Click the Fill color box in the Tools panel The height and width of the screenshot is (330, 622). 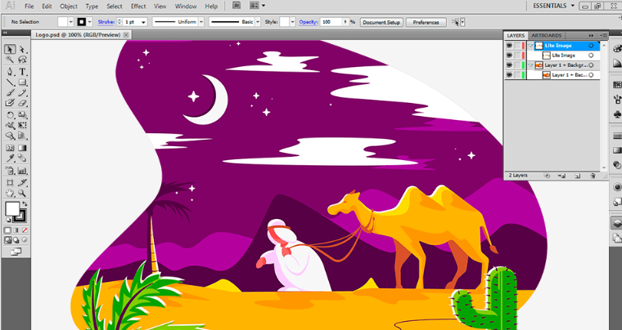[x=12, y=208]
